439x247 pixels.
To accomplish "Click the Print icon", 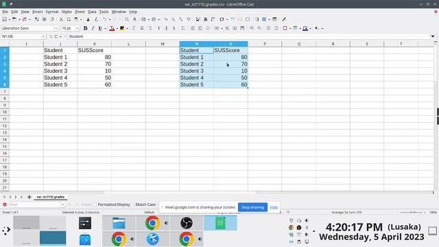I will (x=44, y=19).
